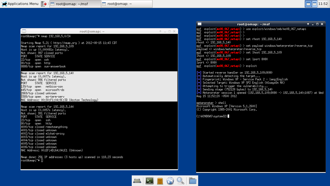Screen dimensions: 330x186
Task: Click 'set lhost 192.168.5.109' command
Action: tap(264, 52)
